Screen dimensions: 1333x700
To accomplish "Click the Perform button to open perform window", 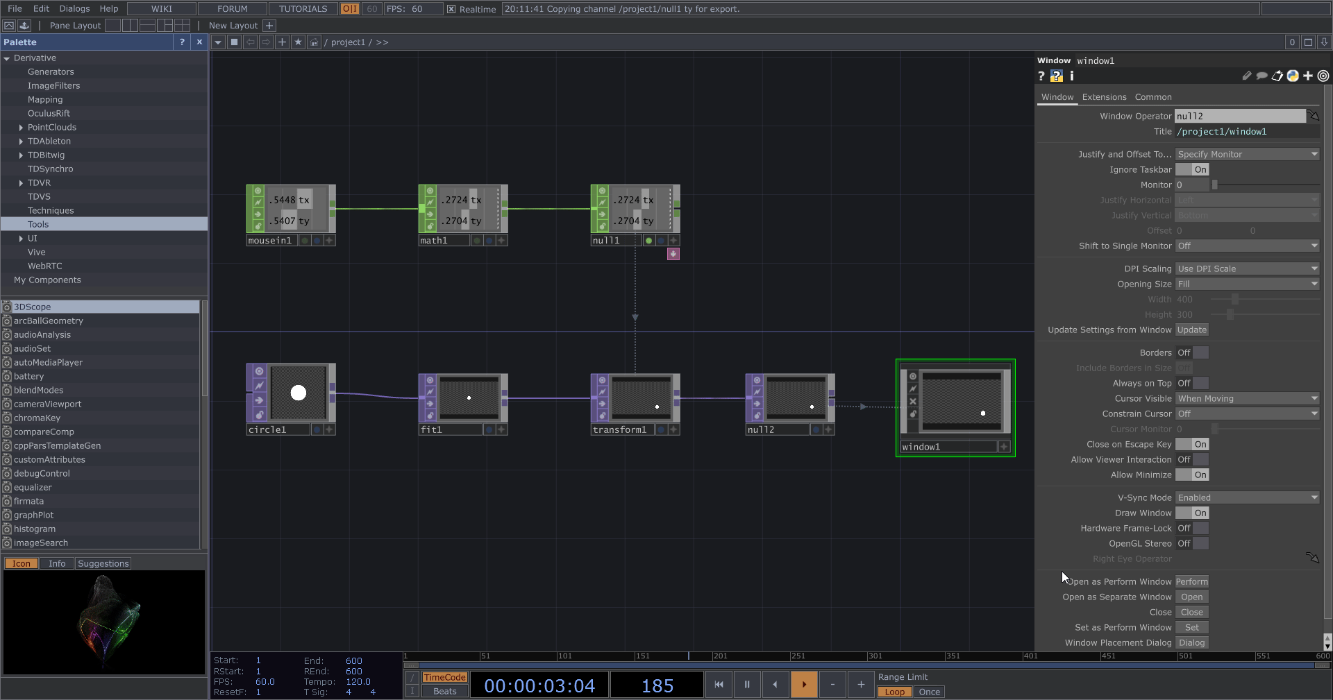I will click(x=1191, y=582).
